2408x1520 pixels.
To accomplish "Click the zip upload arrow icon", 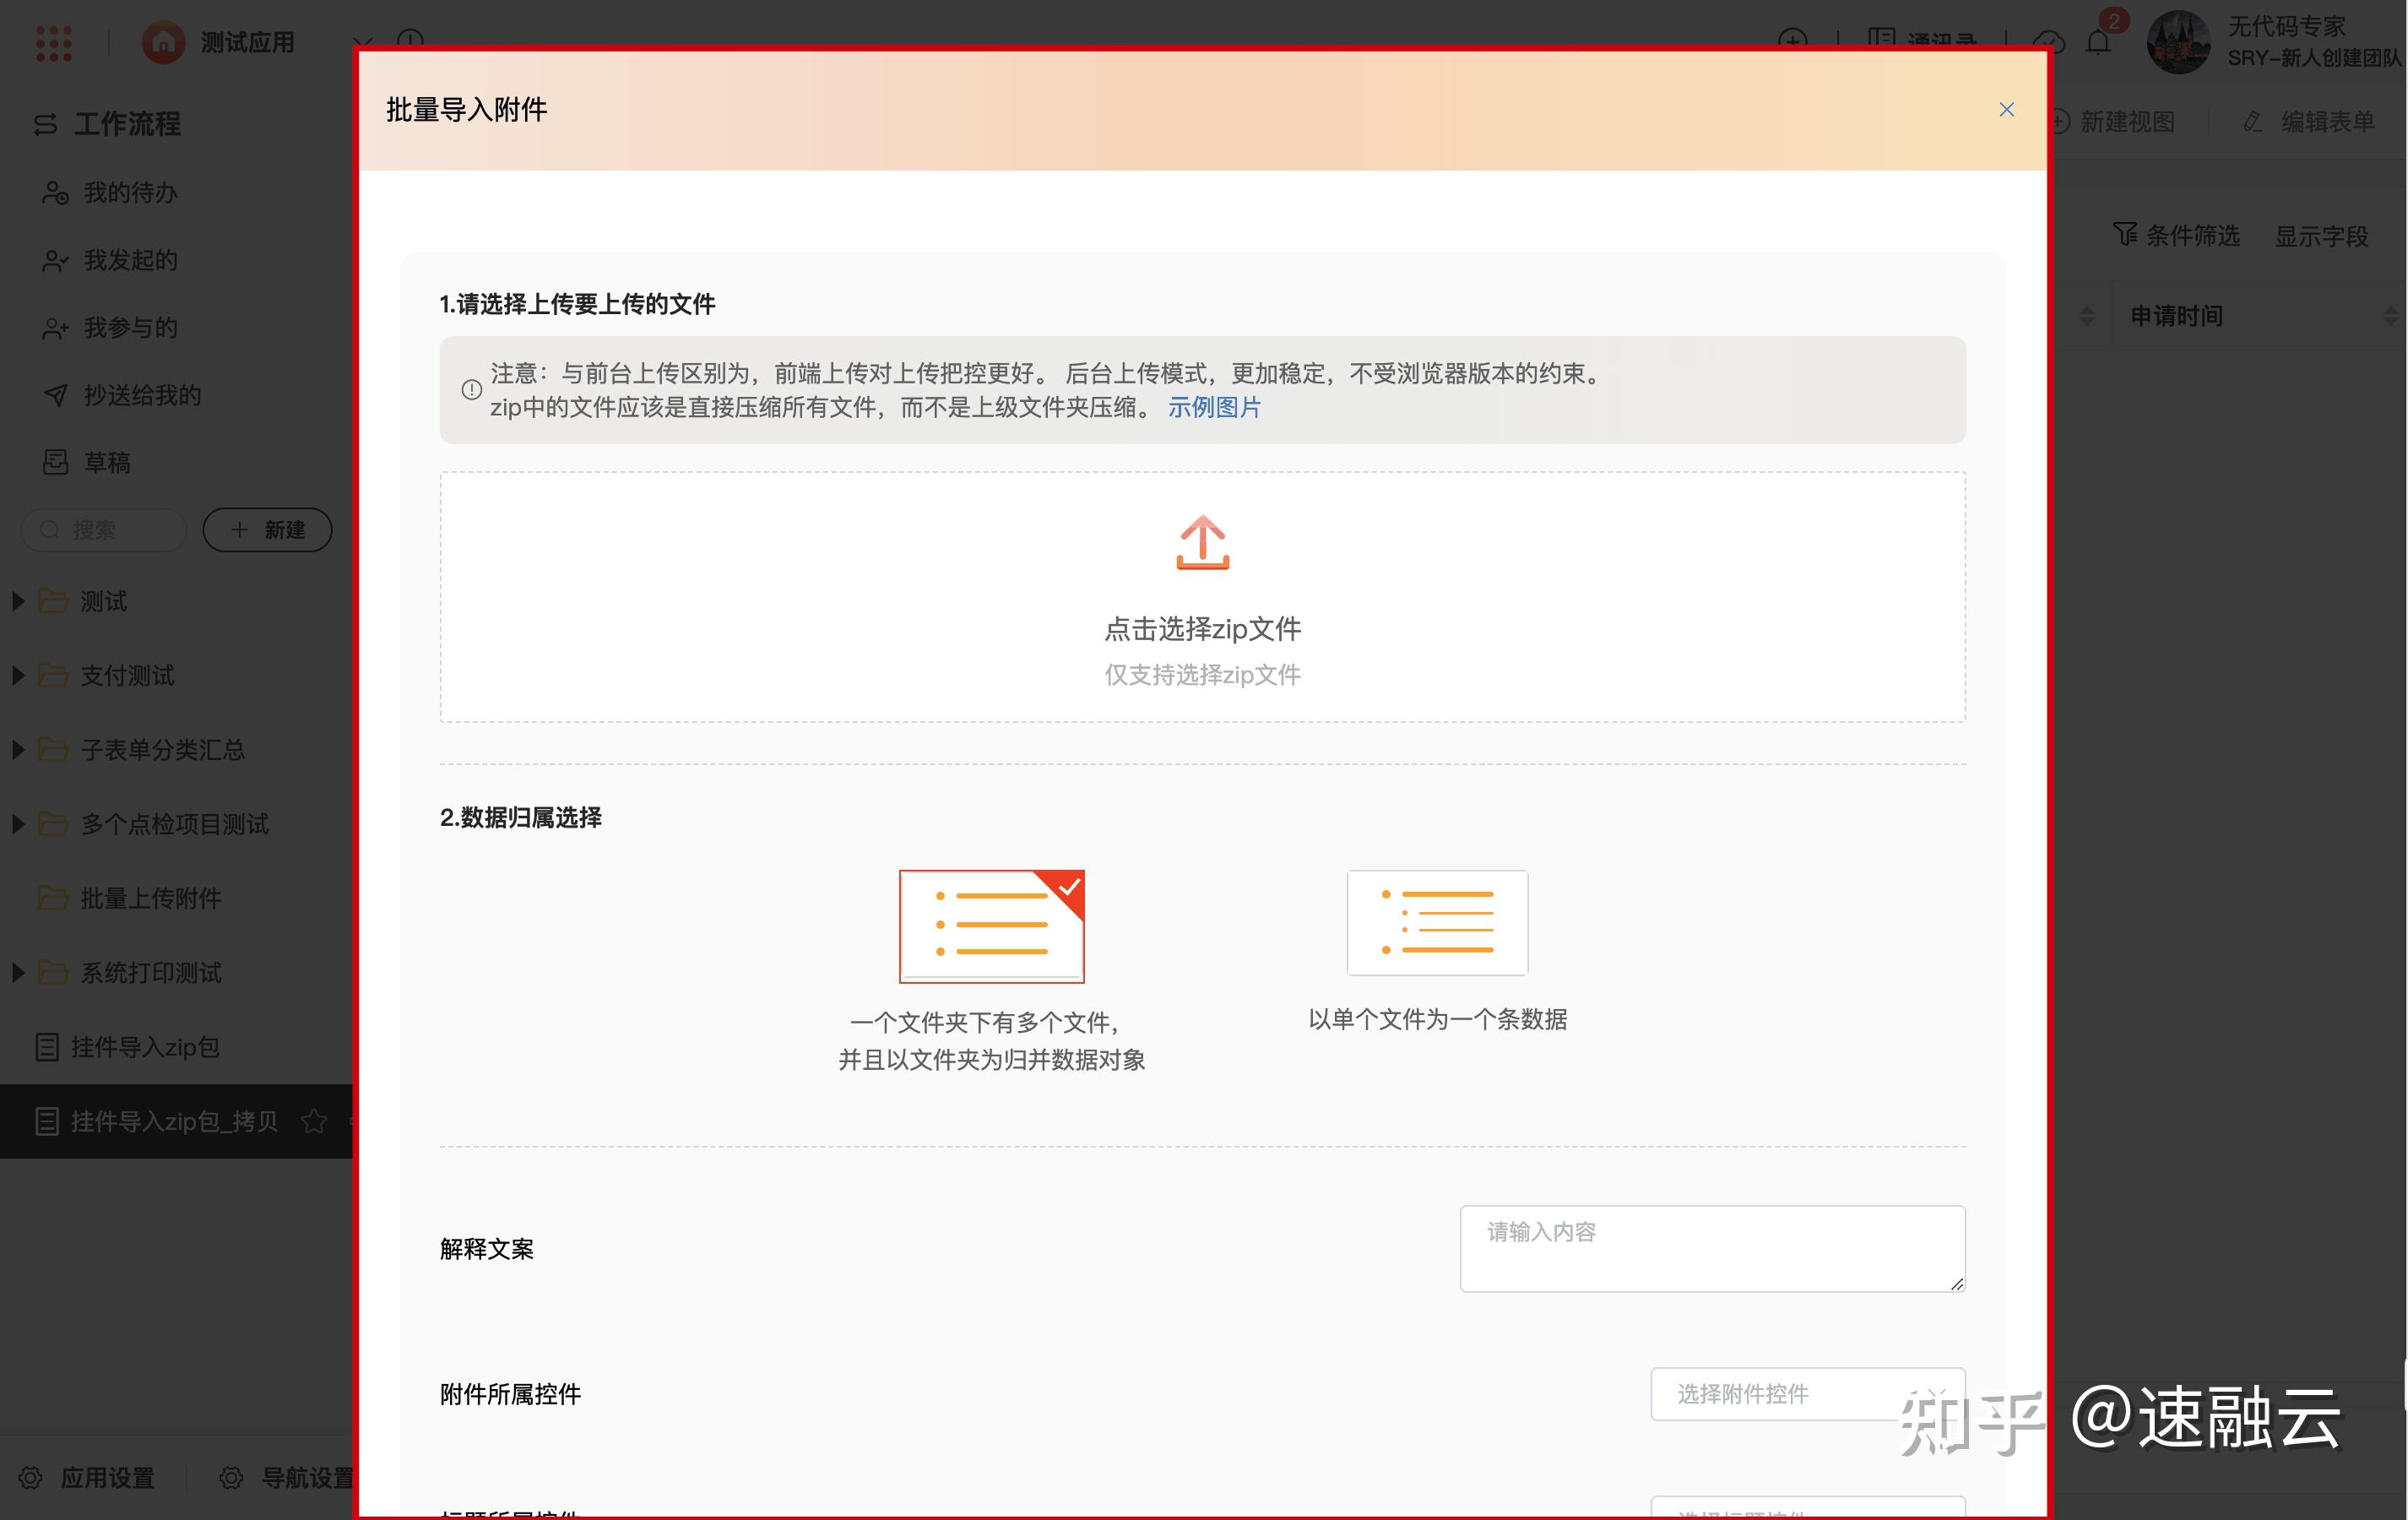I will click(1202, 542).
